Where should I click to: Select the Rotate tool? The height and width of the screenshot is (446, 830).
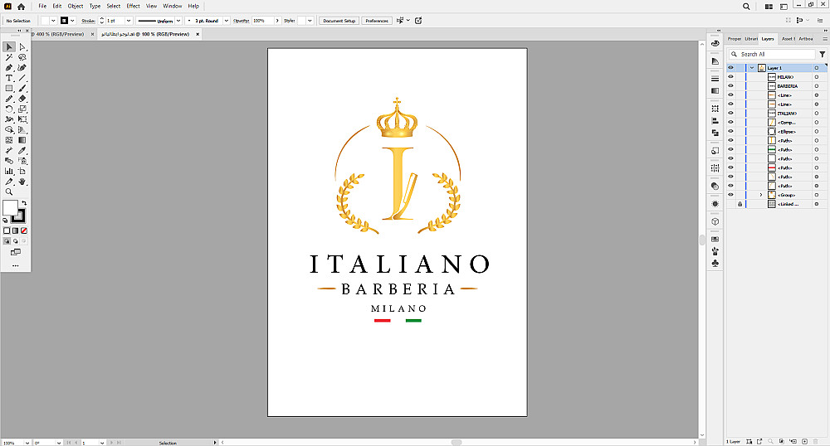click(9, 109)
